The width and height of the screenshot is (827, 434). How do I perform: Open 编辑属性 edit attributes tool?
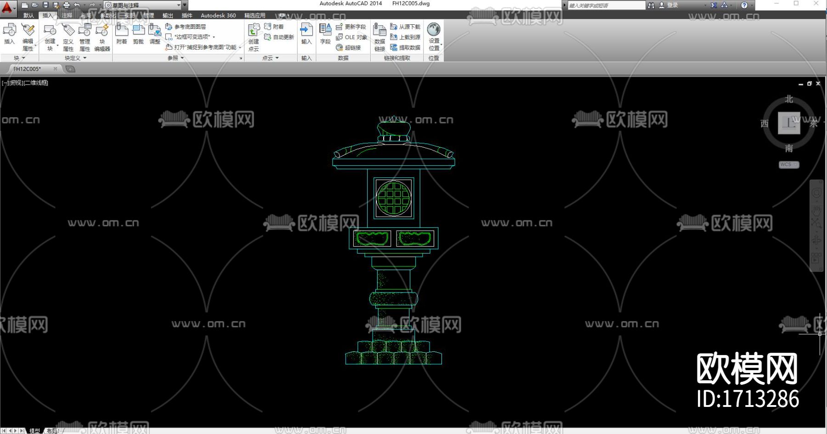tap(28, 37)
